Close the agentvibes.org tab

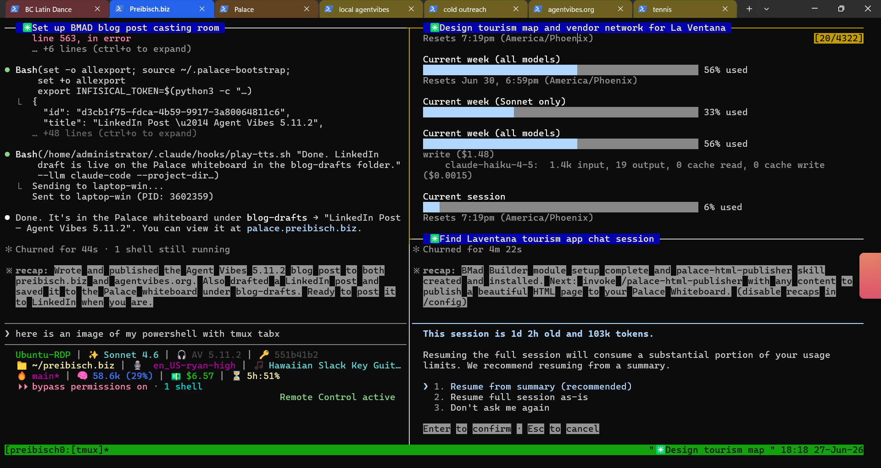point(620,9)
